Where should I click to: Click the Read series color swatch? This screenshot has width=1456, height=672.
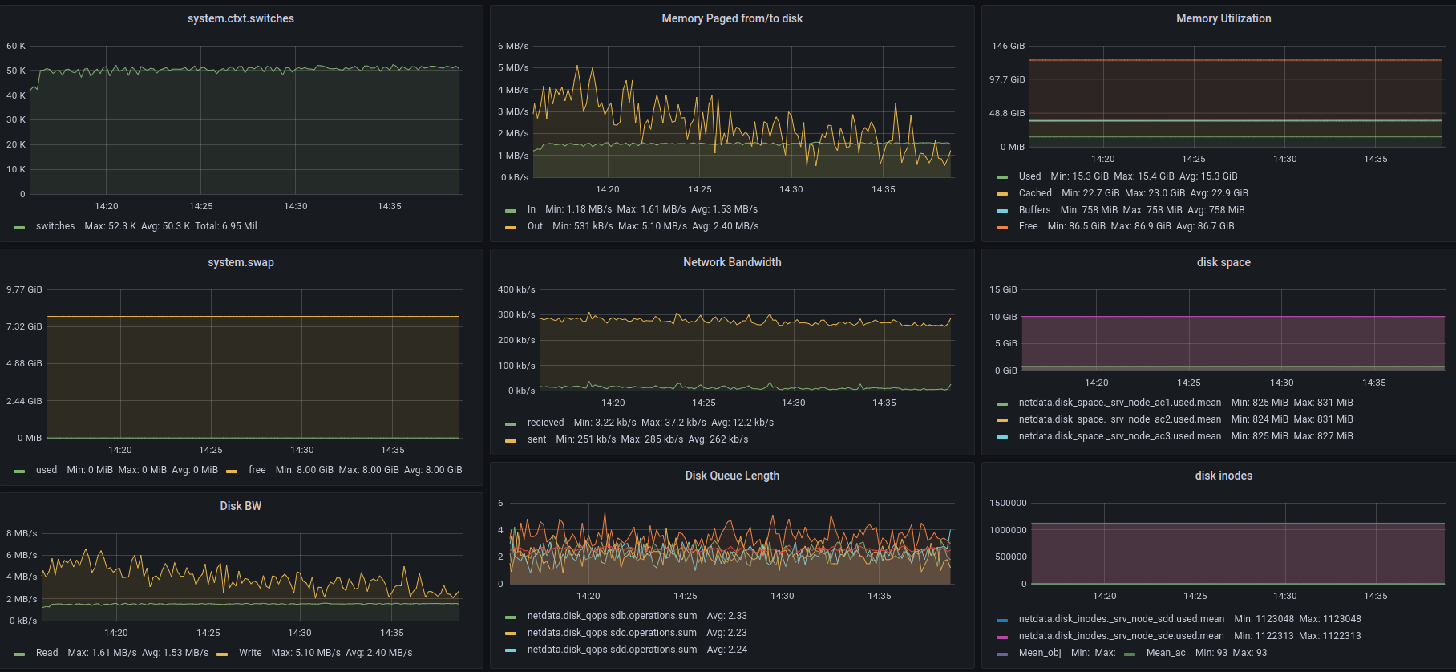(19, 654)
